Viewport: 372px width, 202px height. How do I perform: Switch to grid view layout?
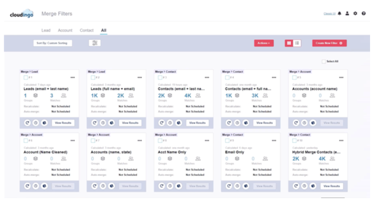tap(289, 43)
